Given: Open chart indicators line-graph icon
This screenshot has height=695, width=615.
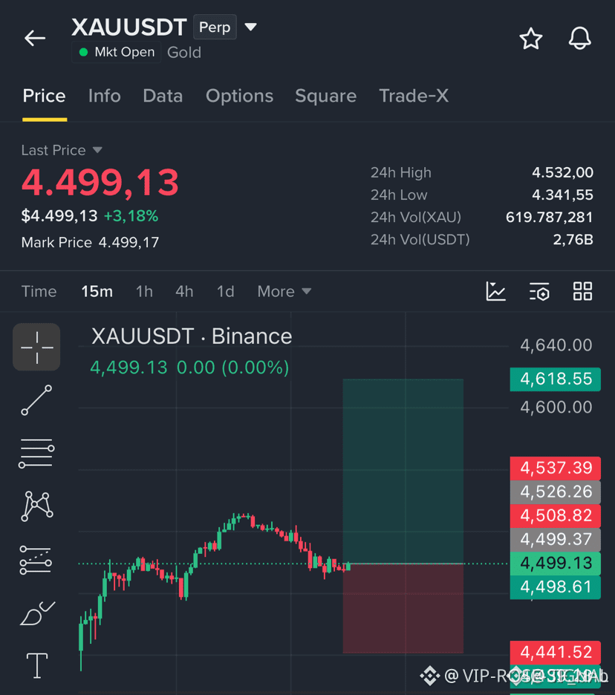Looking at the screenshot, I should coord(495,292).
